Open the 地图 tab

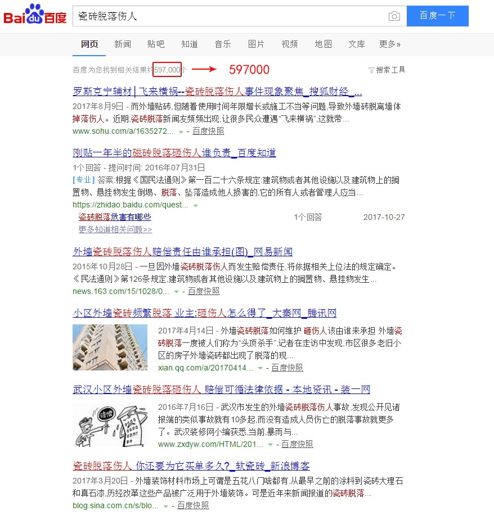click(323, 44)
